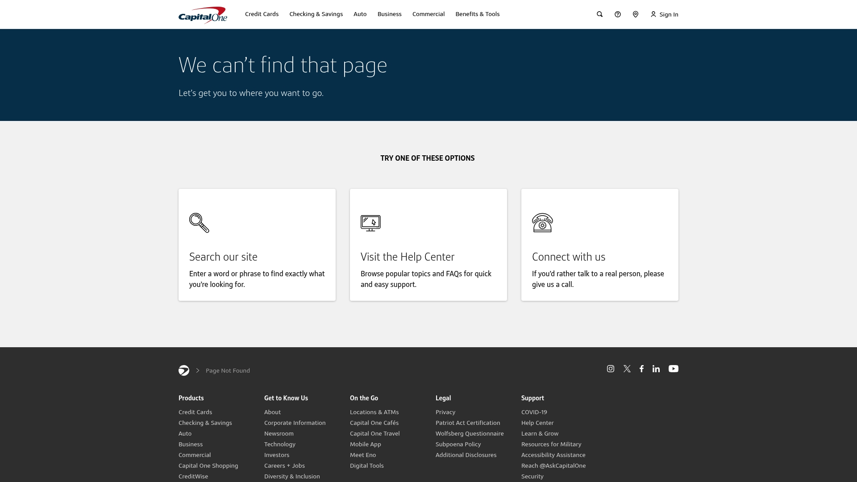Open the Digital Tools footer link

click(366, 465)
